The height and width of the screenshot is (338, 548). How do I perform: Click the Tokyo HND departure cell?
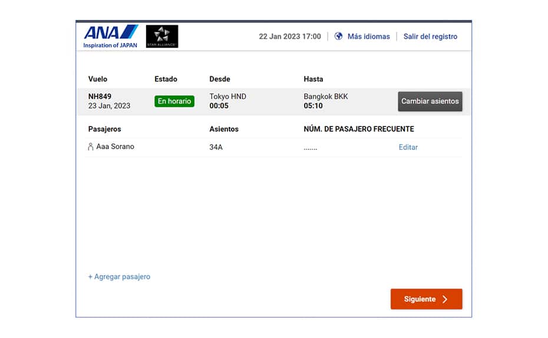pyautogui.click(x=228, y=101)
